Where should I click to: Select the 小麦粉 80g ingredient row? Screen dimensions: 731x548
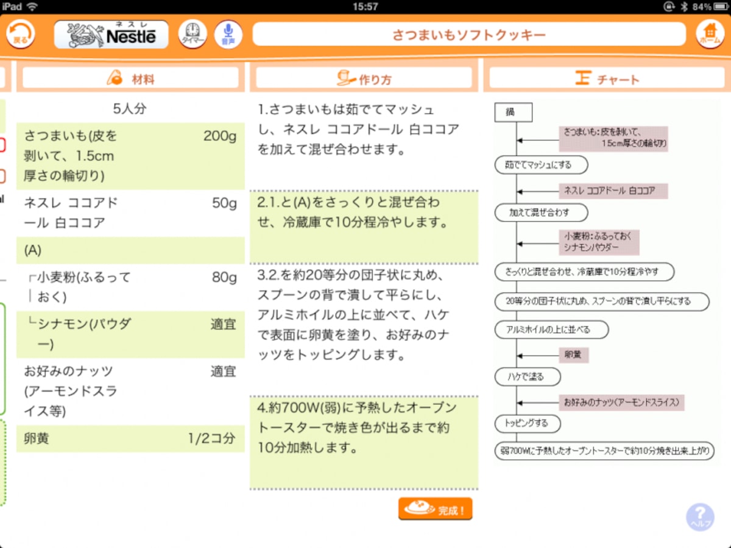click(130, 287)
